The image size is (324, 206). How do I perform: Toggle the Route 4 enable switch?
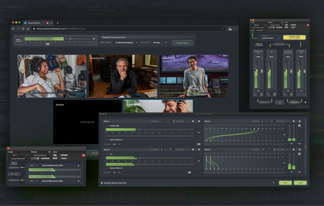pos(274,150)
